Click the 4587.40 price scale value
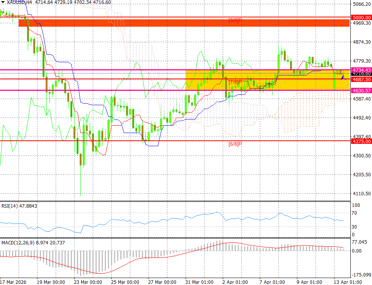 pos(362,99)
